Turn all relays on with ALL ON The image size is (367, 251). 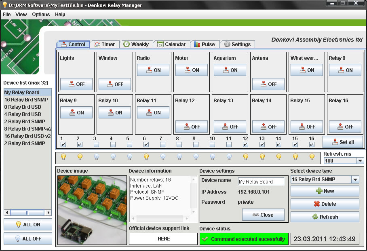pos(28,224)
